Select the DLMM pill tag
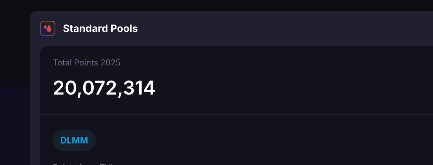The width and height of the screenshot is (433, 165). click(74, 140)
